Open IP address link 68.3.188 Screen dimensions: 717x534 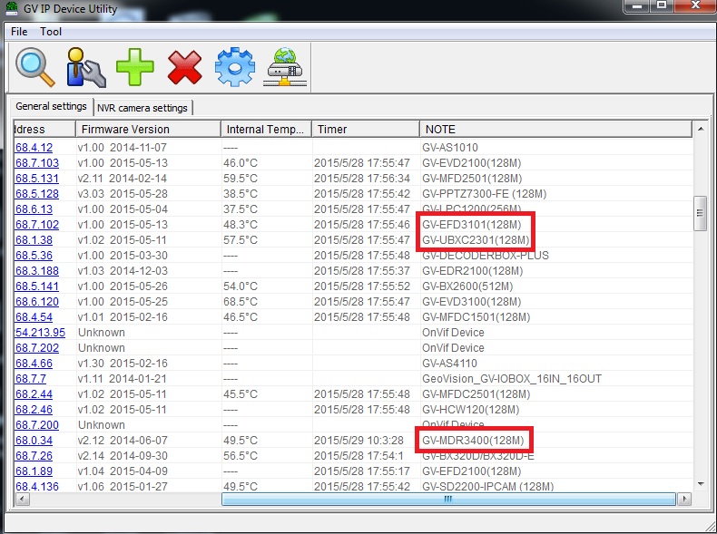[x=37, y=271]
